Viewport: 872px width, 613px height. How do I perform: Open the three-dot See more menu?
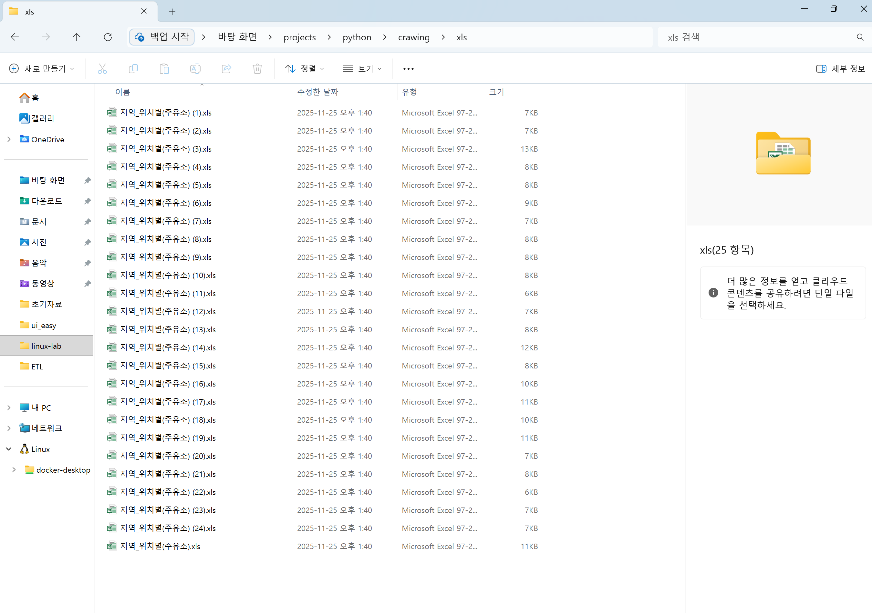pos(408,69)
